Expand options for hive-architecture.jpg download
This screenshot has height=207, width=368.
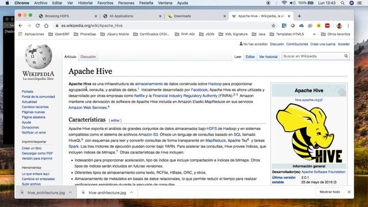[132, 193]
